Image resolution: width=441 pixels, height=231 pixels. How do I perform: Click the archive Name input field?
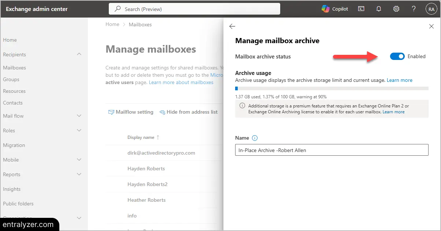pos(332,150)
